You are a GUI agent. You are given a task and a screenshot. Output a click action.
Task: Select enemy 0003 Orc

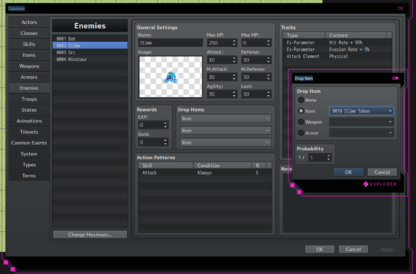coord(90,52)
